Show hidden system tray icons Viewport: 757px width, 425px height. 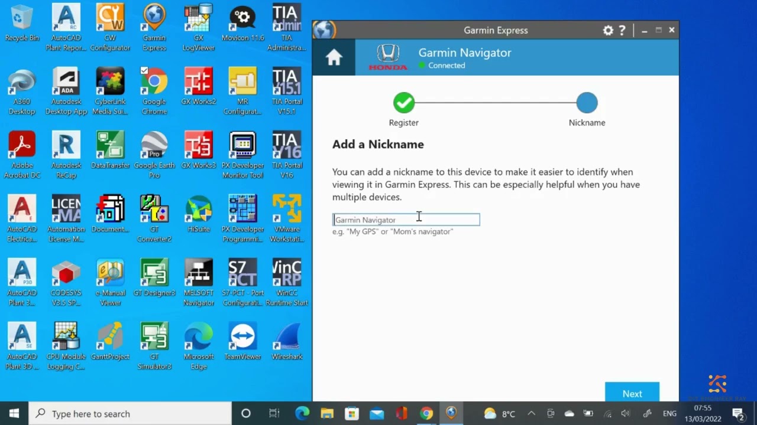(531, 413)
